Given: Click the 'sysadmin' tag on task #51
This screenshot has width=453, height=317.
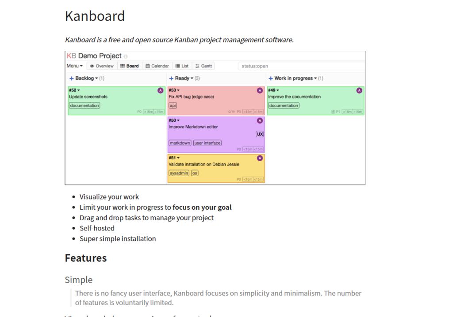Looking at the screenshot, I should click(179, 173).
